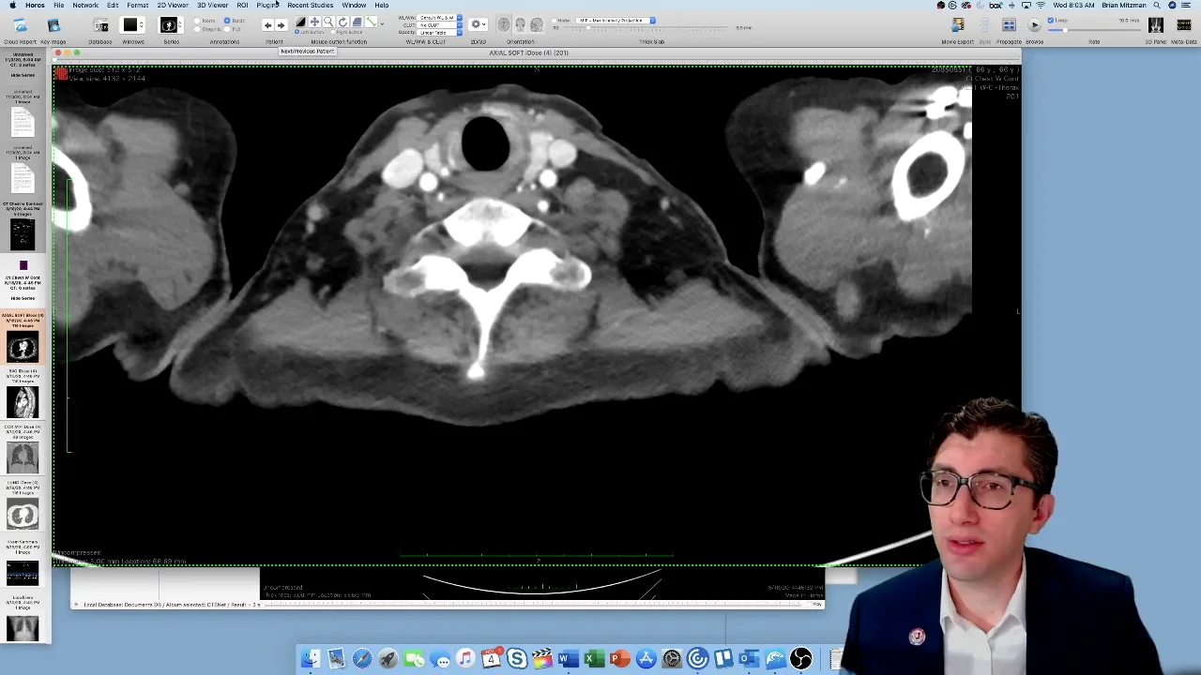Screen dimensions: 1201x675
Task: Open the Database window icon
Action: [x=99, y=25]
